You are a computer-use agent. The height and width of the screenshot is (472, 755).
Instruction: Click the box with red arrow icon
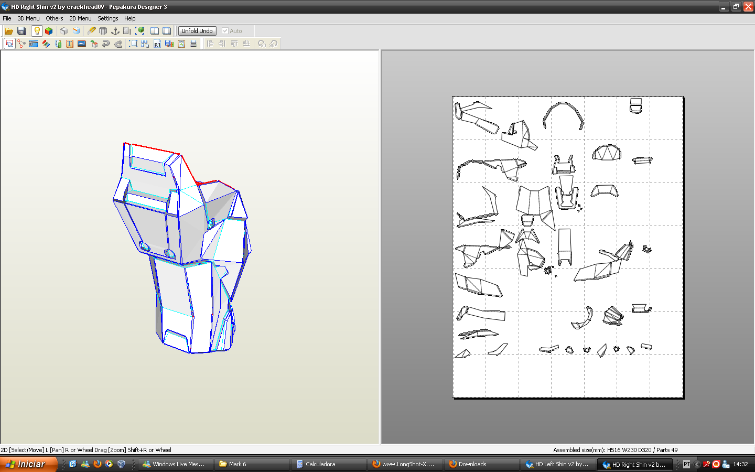(94, 44)
